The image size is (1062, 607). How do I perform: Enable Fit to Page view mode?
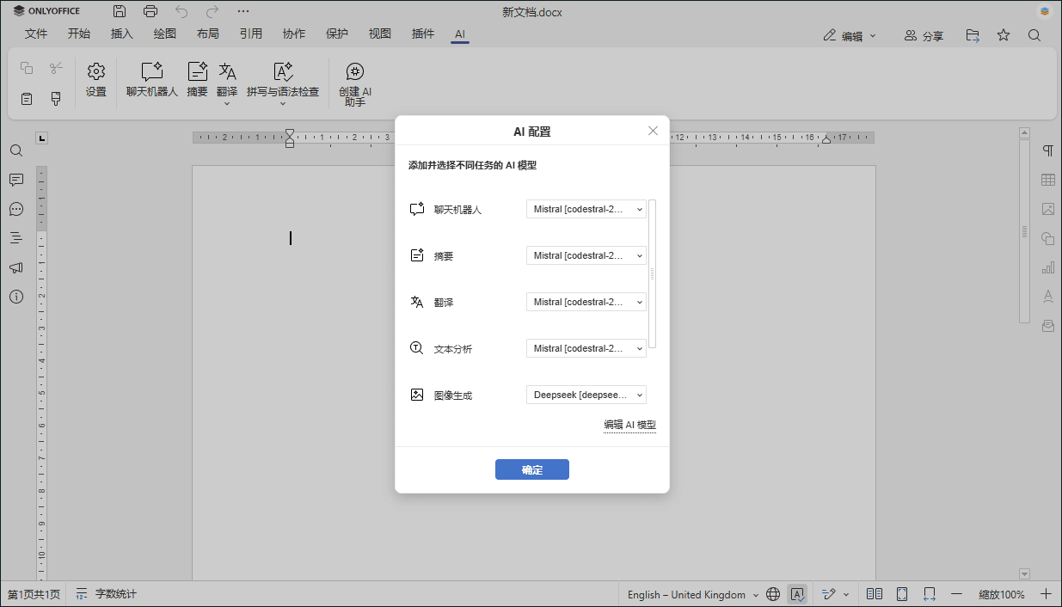902,594
